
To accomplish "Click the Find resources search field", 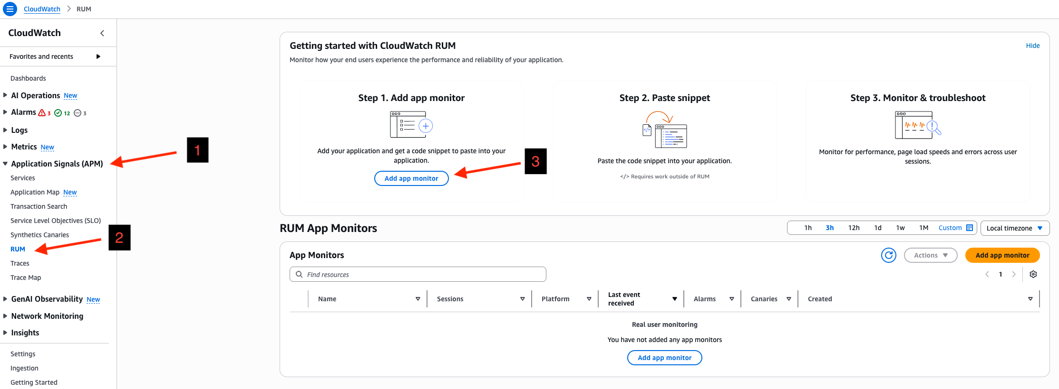I will pos(418,274).
